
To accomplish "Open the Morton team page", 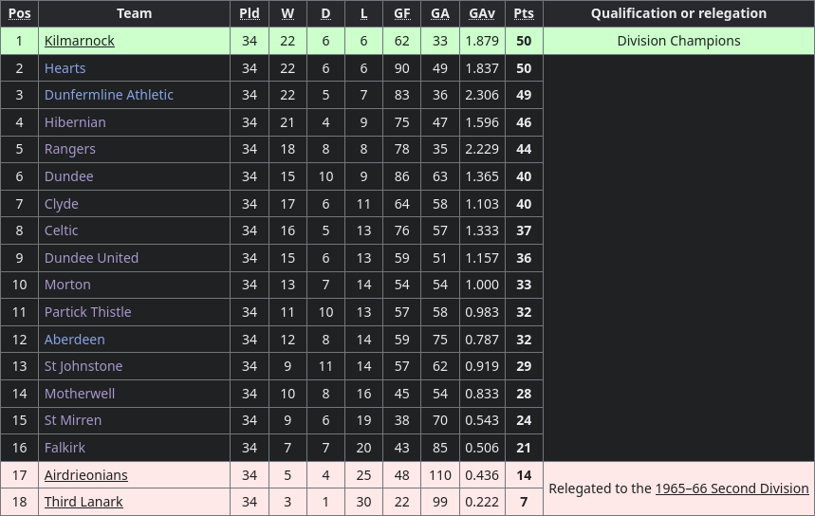I will pos(67,285).
